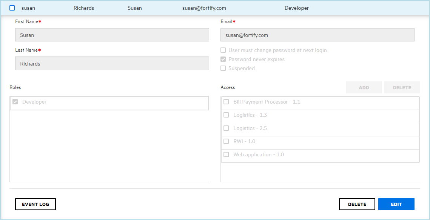Viewport: 430px width, 220px height.
Task: Toggle the Developer role checkbox
Action: 15,102
